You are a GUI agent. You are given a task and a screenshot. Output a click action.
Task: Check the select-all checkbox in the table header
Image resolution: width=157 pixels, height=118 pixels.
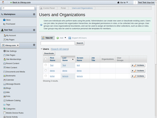(x=46, y=59)
